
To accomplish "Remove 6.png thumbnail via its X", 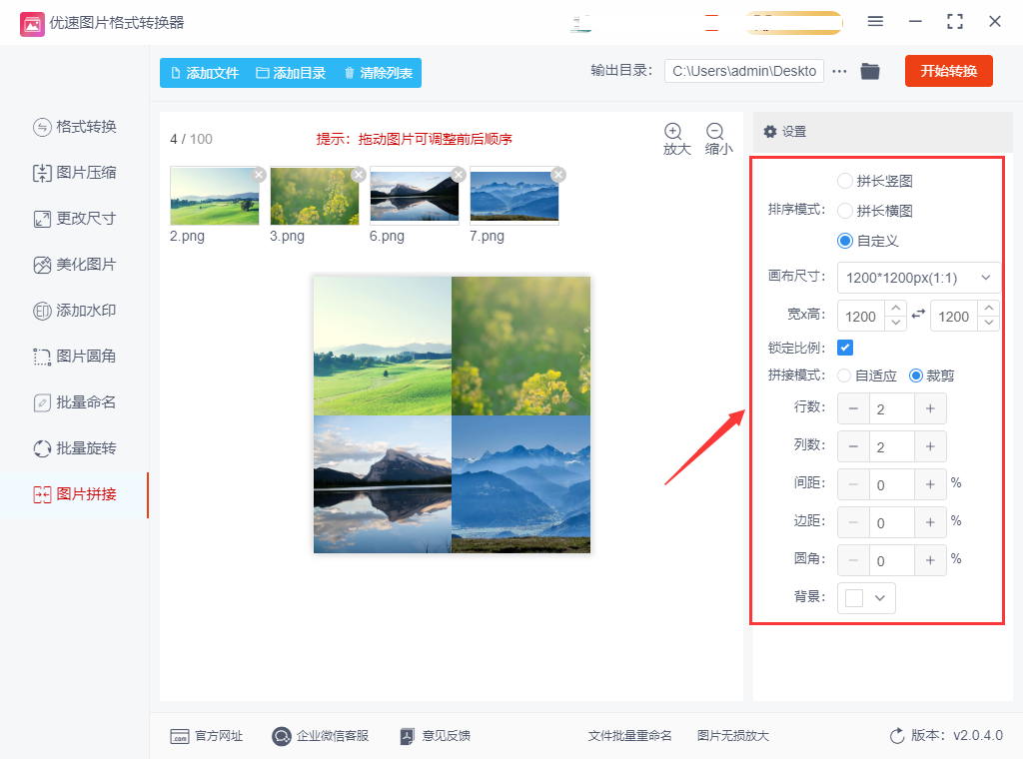I will tap(459, 174).
